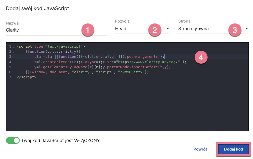253x159 pixels.
Task: Click the "Powrót" link
Action: (x=200, y=149)
